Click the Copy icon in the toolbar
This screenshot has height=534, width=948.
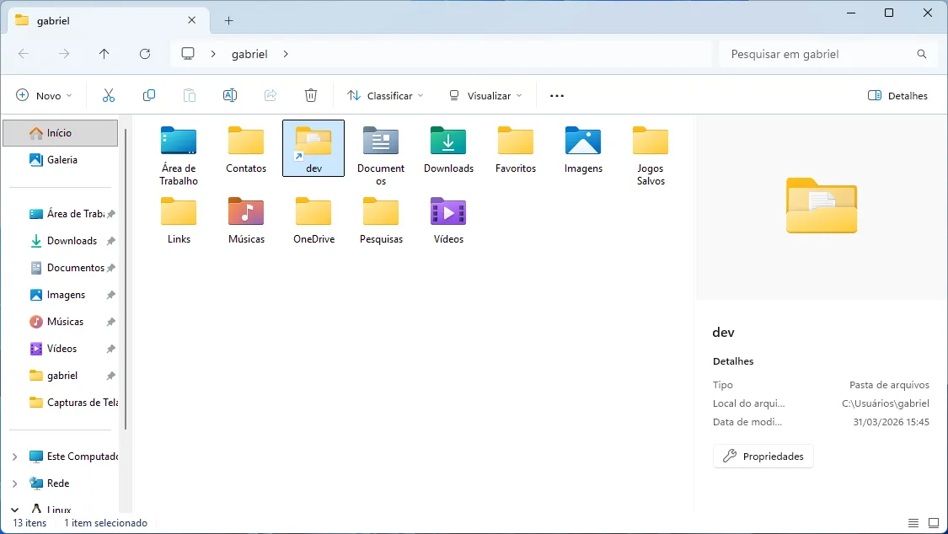click(x=148, y=95)
